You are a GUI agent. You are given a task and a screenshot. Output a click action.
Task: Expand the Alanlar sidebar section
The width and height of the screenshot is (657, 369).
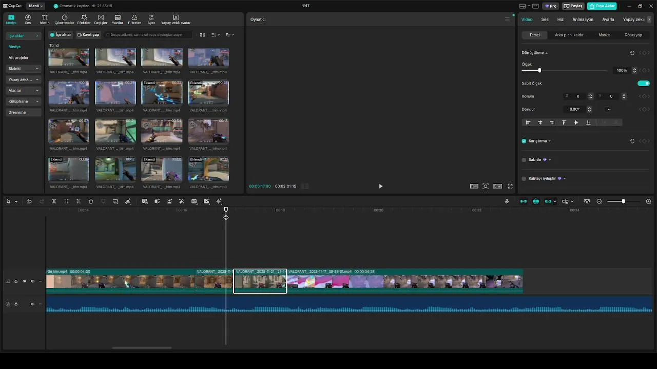(24, 90)
